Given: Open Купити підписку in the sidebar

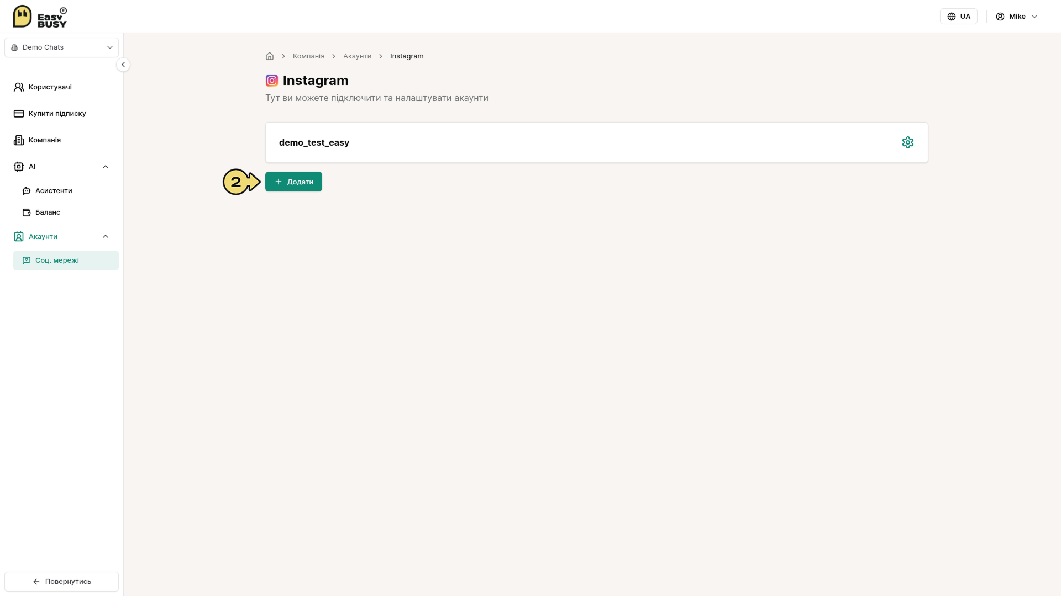Looking at the screenshot, I should tap(61, 114).
